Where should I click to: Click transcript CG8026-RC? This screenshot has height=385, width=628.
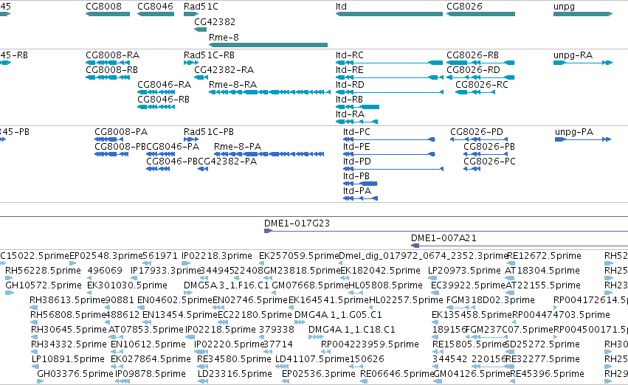(x=482, y=84)
